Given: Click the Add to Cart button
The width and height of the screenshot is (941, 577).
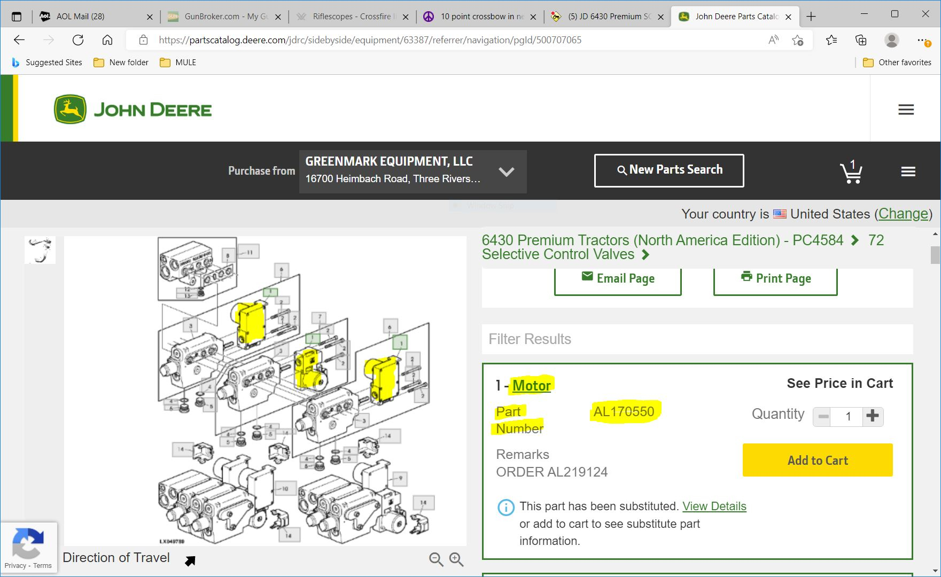Looking at the screenshot, I should coord(817,460).
